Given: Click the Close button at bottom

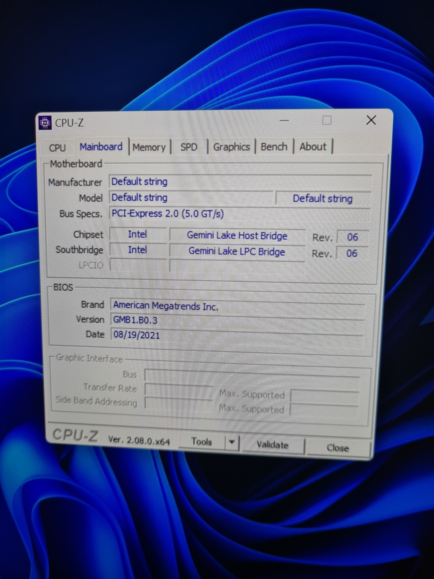Looking at the screenshot, I should [338, 448].
